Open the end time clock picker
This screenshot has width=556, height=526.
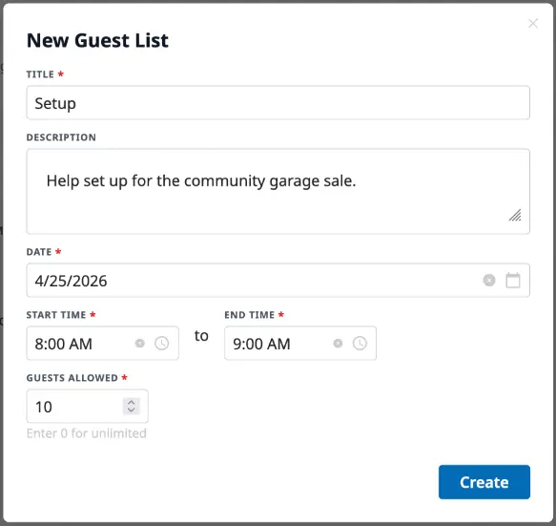pyautogui.click(x=360, y=344)
